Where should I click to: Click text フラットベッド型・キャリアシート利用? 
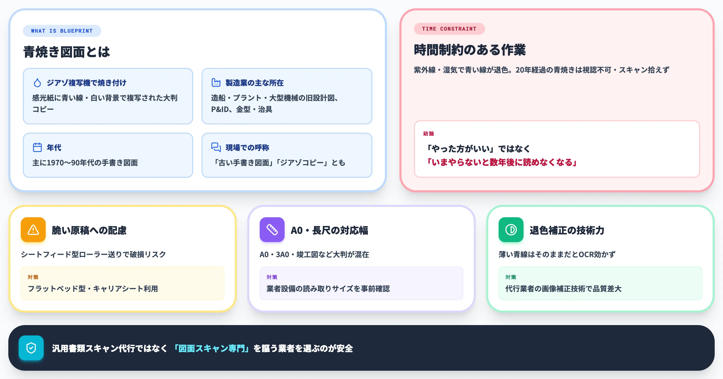coord(93,289)
